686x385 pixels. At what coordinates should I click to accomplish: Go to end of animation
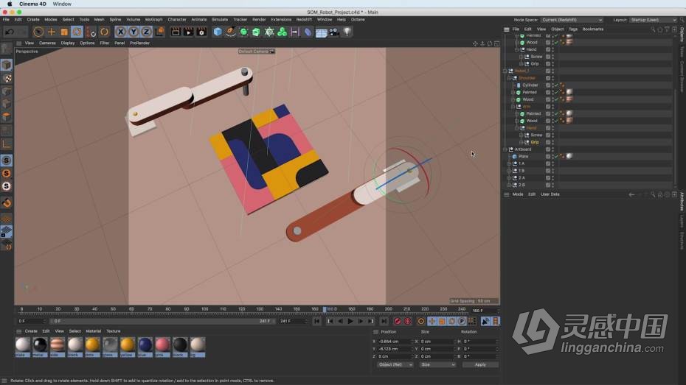[384, 321]
